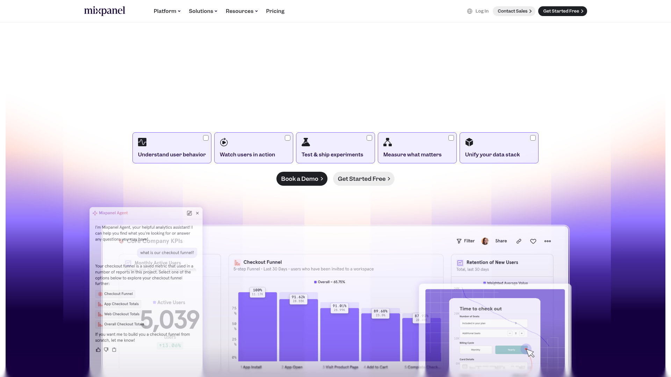Click the user avatar next to Share
Viewport: 671px width, 377px height.
[485, 241]
